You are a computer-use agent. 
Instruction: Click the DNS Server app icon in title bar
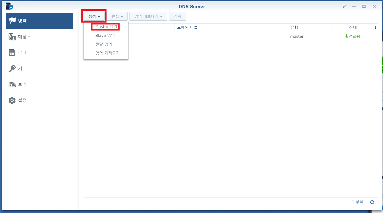click(x=9, y=6)
